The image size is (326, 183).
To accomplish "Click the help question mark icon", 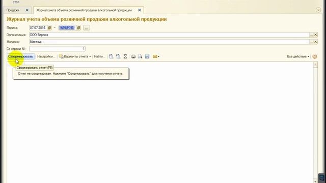I will click(x=315, y=56).
